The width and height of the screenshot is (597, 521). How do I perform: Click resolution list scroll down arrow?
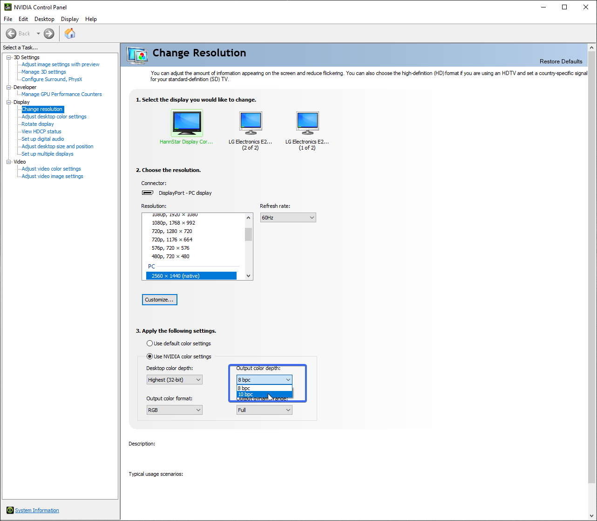[248, 276]
